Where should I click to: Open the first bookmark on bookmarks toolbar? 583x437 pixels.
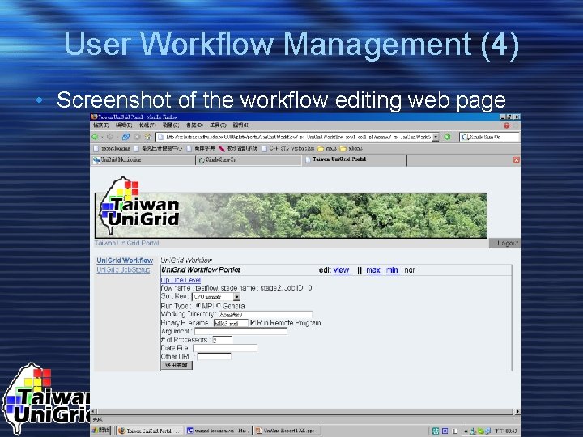click(x=111, y=148)
